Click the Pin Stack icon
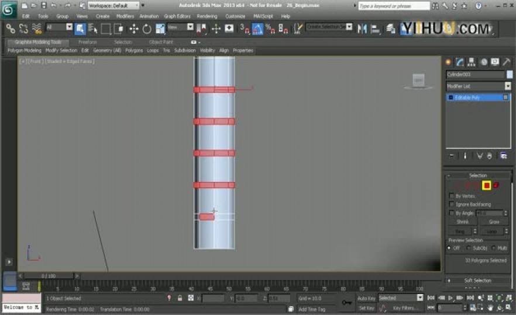Screen dimensions: 516x315 452,156
